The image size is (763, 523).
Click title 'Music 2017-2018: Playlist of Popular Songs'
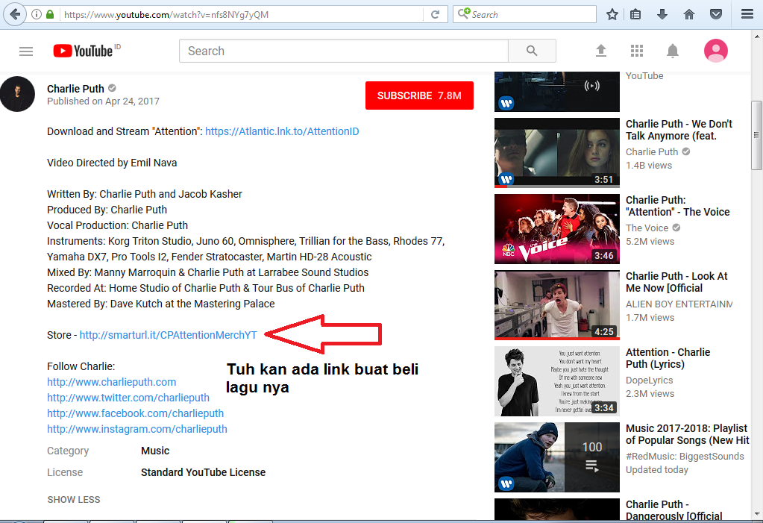(687, 434)
